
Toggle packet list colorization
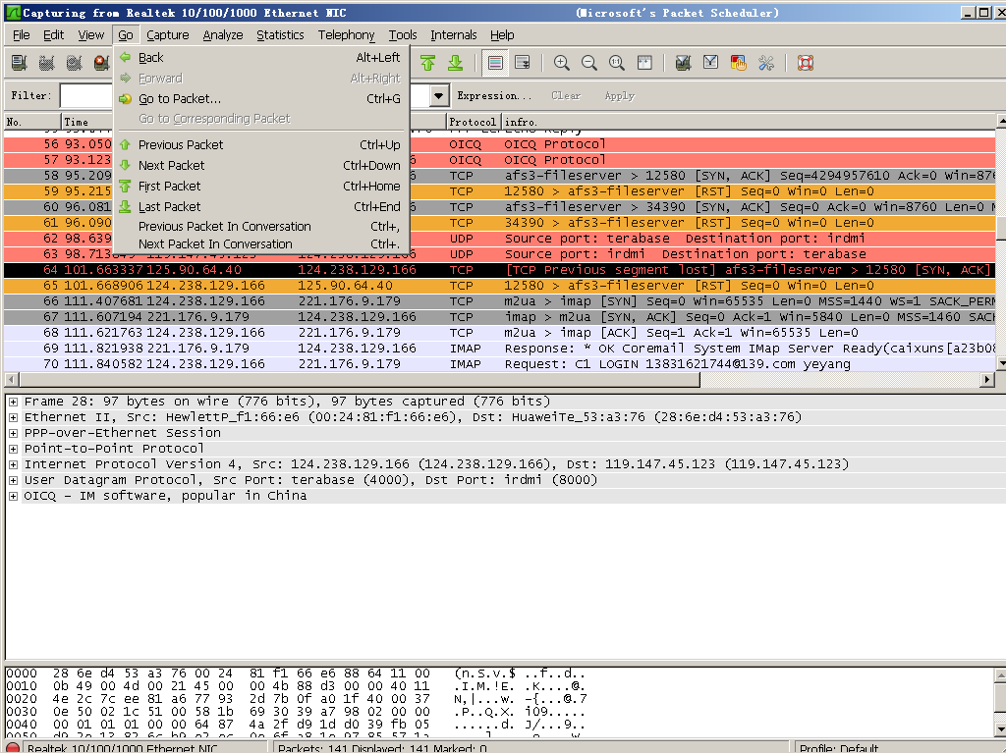click(495, 63)
